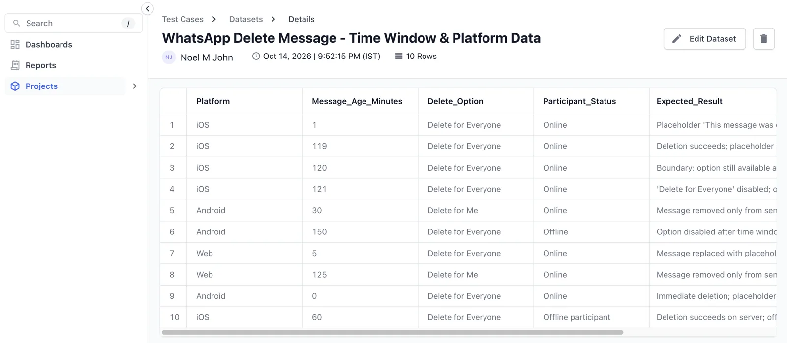Screen dimensions: 787x343
Task: Click Android platform cell in row 9
Action: point(244,296)
